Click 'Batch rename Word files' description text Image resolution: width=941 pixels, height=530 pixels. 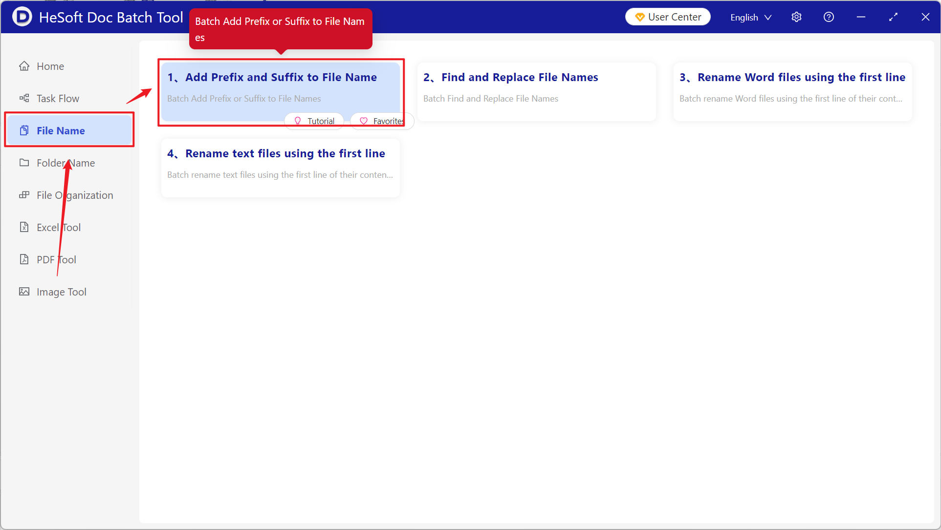coord(791,98)
